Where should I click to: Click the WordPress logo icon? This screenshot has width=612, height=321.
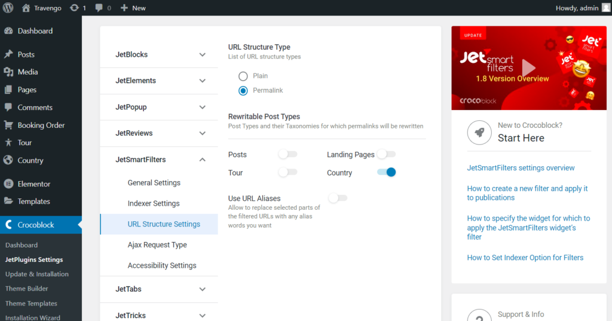(x=8, y=8)
